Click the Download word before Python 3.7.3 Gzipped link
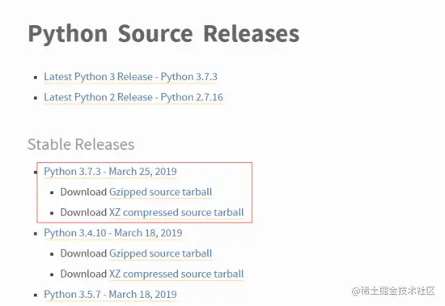445x306 pixels. pyautogui.click(x=83, y=192)
